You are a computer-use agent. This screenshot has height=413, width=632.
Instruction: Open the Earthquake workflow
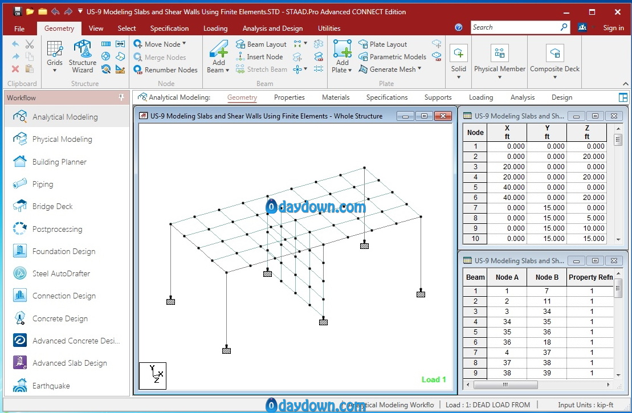tap(67, 386)
